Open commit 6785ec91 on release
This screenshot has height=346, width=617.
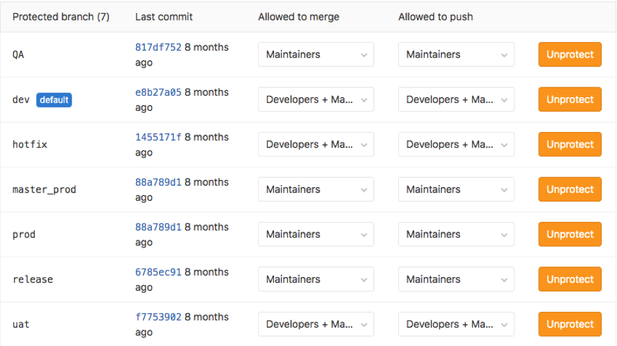pos(158,272)
